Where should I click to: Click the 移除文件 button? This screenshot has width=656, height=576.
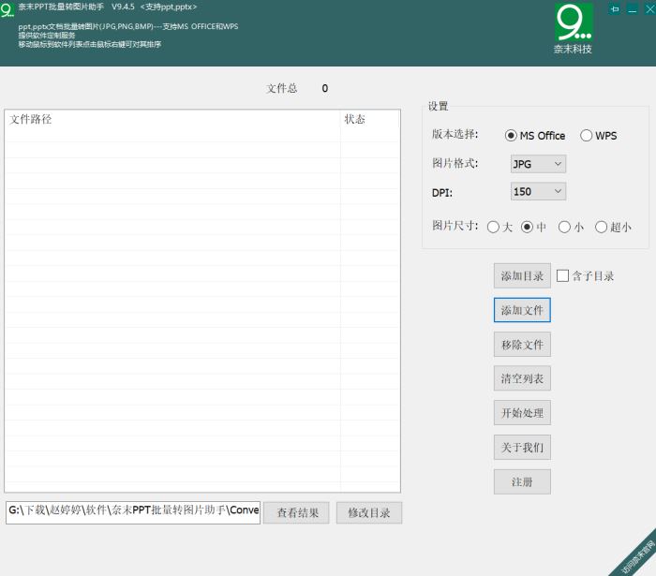click(522, 345)
